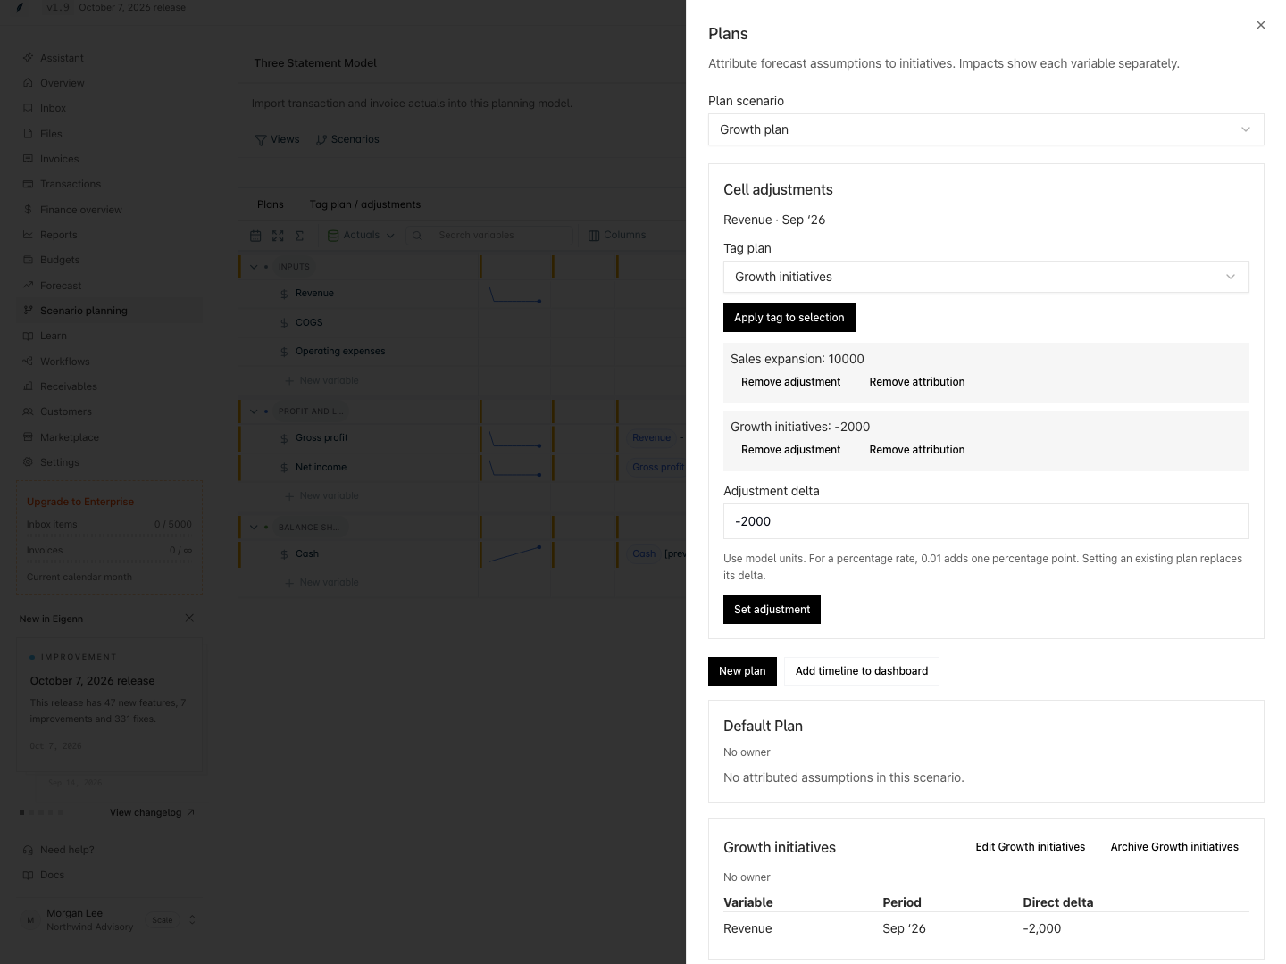The image size is (1286, 964).
Task: Edit Growth initiatives plan
Action: 1030,847
